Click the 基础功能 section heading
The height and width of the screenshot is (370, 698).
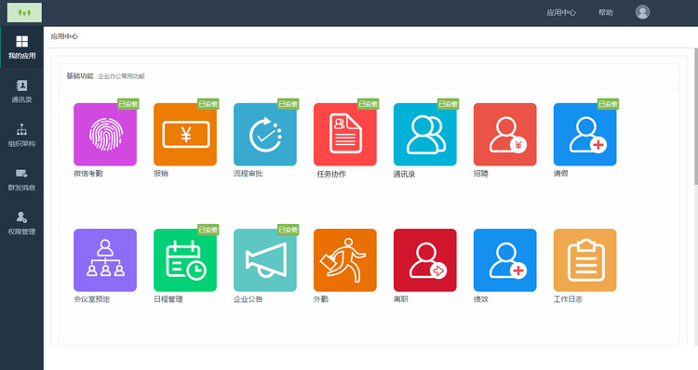80,76
